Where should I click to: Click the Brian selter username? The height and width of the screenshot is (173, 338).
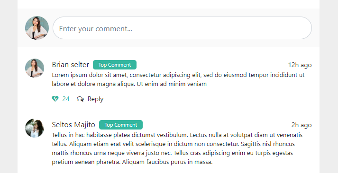pos(71,65)
